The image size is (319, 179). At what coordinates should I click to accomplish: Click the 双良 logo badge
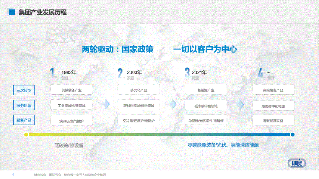[297, 163]
